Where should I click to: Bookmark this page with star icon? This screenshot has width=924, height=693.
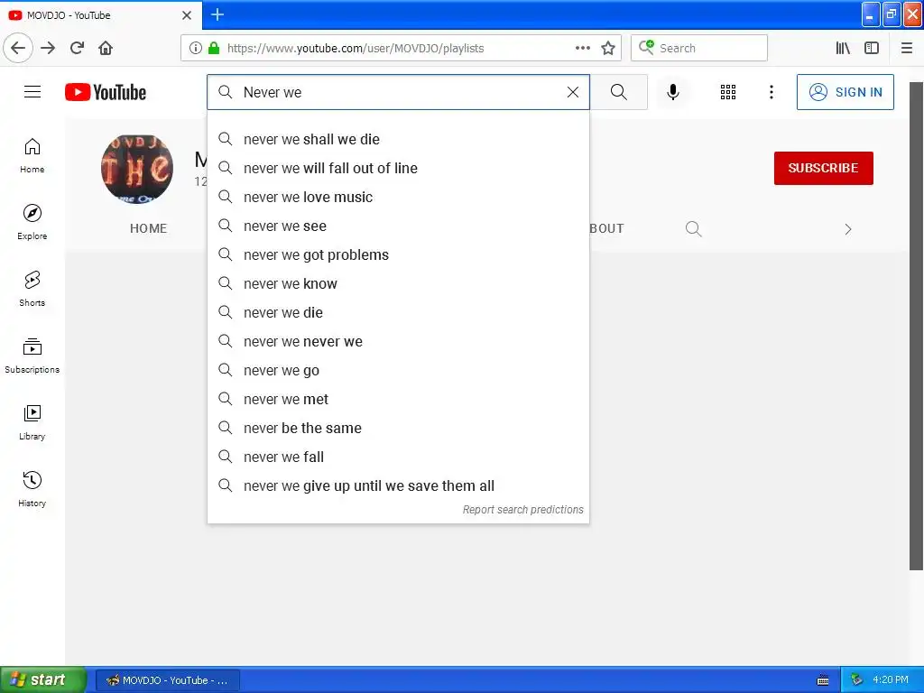coord(608,48)
